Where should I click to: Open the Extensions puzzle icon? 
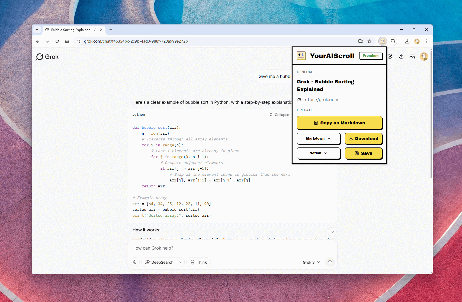coord(393,41)
